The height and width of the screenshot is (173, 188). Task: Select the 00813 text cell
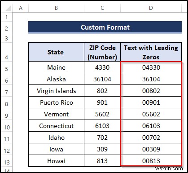pyautogui.click(x=151, y=161)
